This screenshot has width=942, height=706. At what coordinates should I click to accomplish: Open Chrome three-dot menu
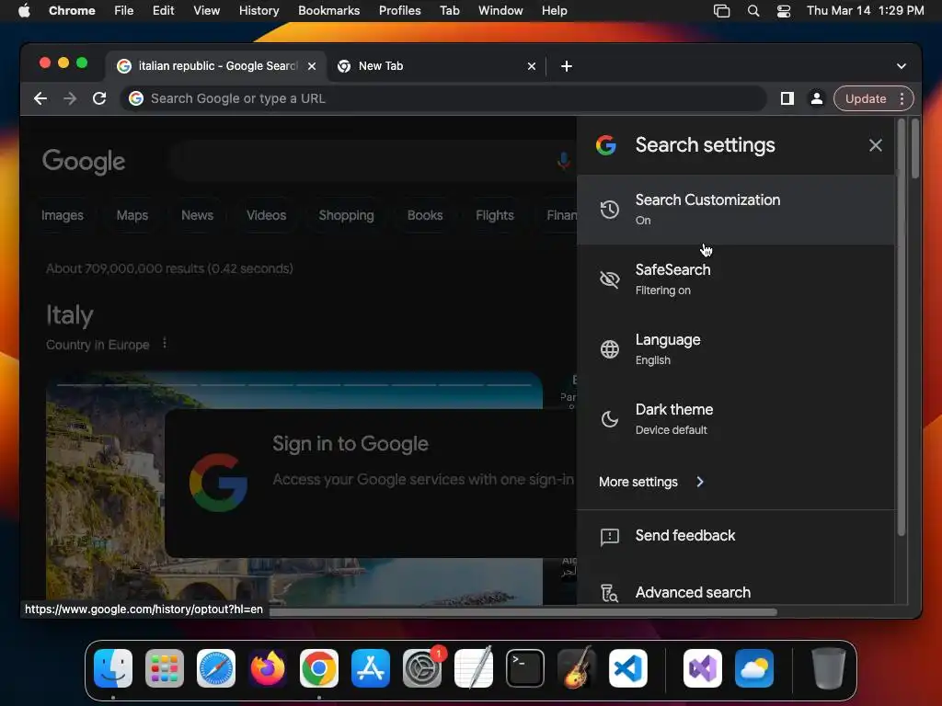click(x=902, y=98)
